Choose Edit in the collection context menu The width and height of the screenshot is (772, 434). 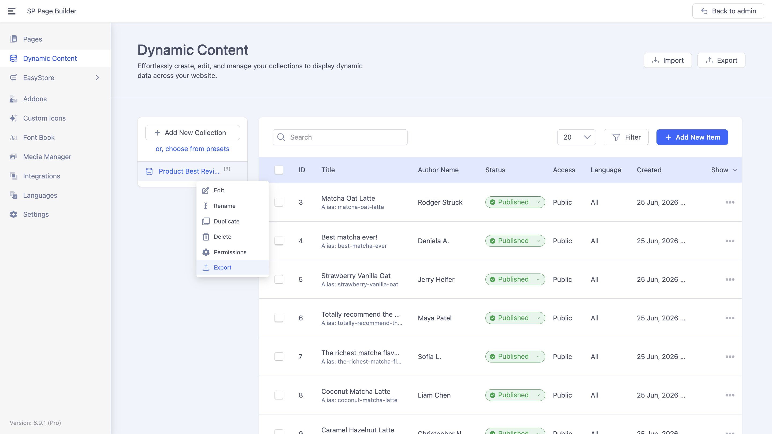pyautogui.click(x=233, y=190)
